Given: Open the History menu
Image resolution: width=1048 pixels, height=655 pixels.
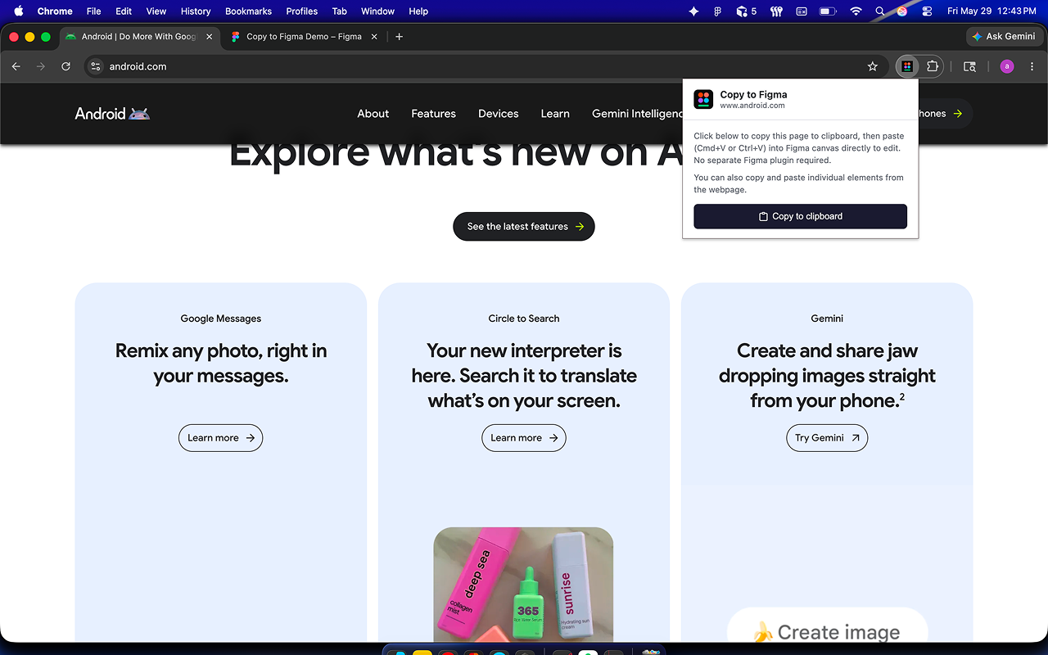Looking at the screenshot, I should tap(196, 11).
